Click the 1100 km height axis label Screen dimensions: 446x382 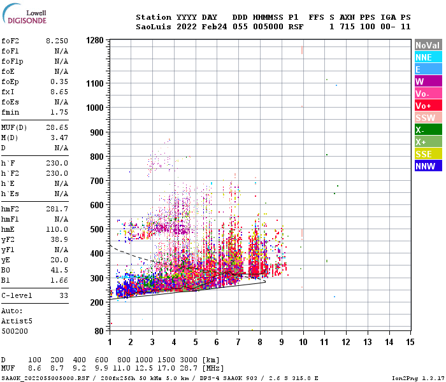click(x=95, y=83)
